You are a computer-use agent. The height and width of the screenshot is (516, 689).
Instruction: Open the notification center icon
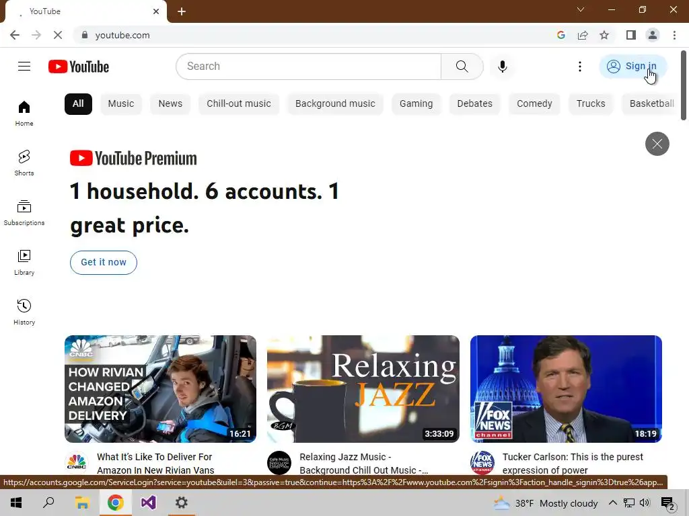tap(668, 504)
